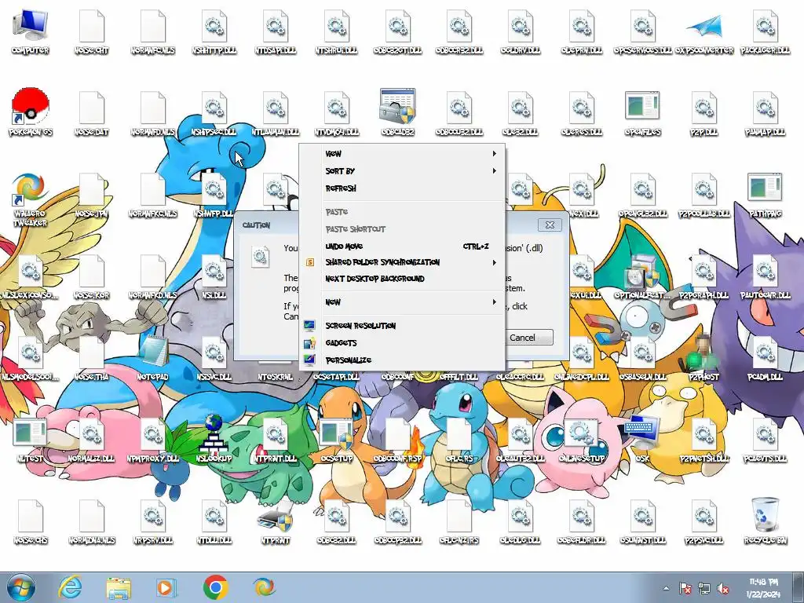The width and height of the screenshot is (804, 603).
Task: Select the NORMALIZ.DLL file icon
Action: [92, 440]
